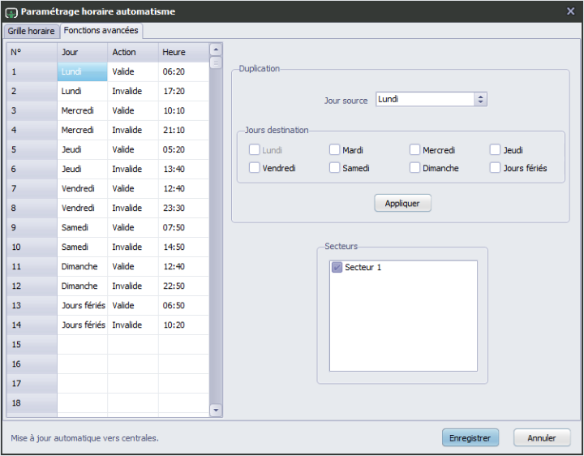Click the 13:40 time cell
The image size is (584, 456).
(183, 169)
